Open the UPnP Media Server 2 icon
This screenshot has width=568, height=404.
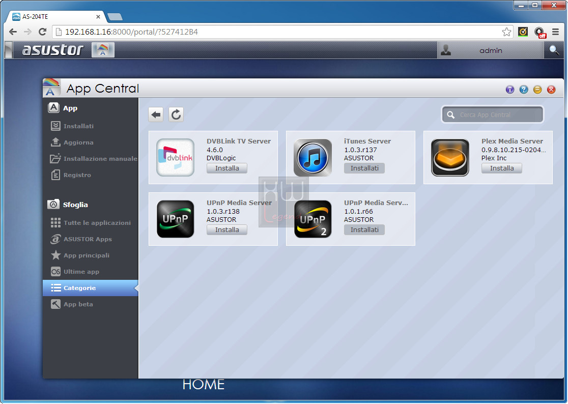[313, 219]
